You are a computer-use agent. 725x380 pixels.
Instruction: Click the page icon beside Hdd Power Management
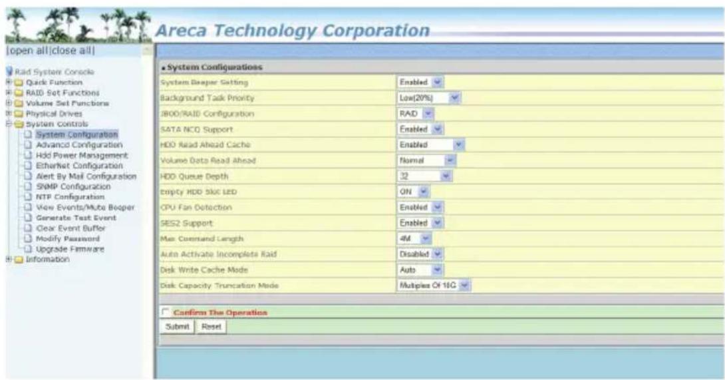(29, 156)
